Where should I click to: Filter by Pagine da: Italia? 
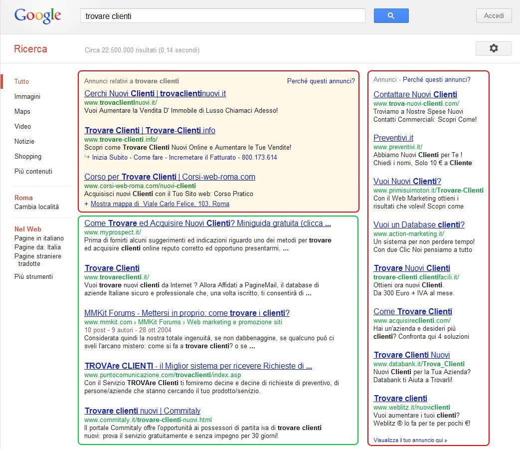click(37, 247)
